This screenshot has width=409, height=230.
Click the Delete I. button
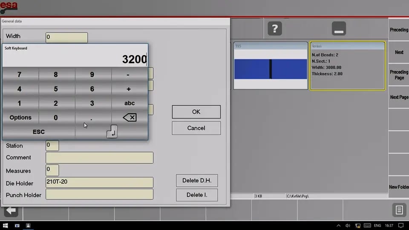pyautogui.click(x=197, y=195)
